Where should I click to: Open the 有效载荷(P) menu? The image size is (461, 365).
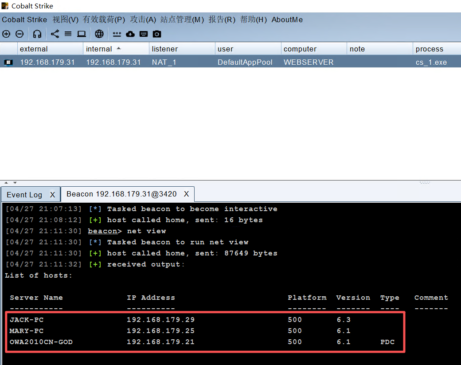pyautogui.click(x=104, y=20)
